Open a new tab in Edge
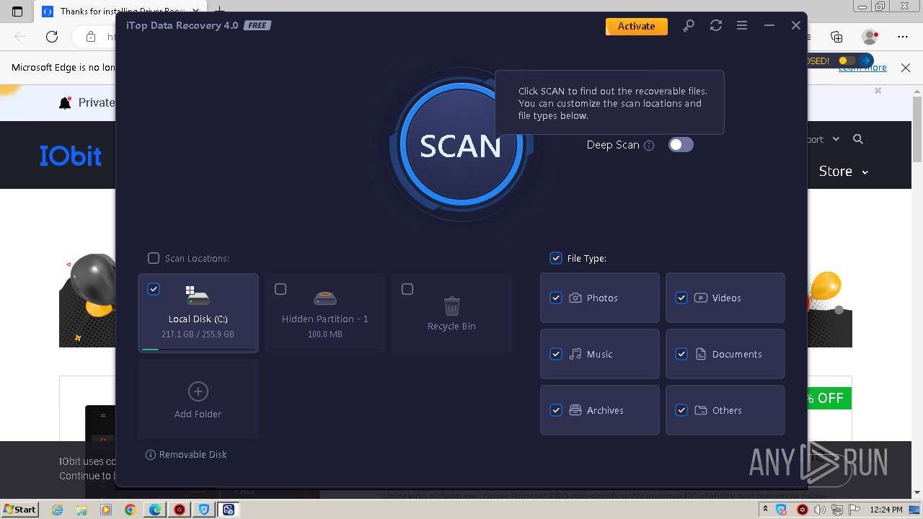The image size is (923, 519). tap(220, 12)
